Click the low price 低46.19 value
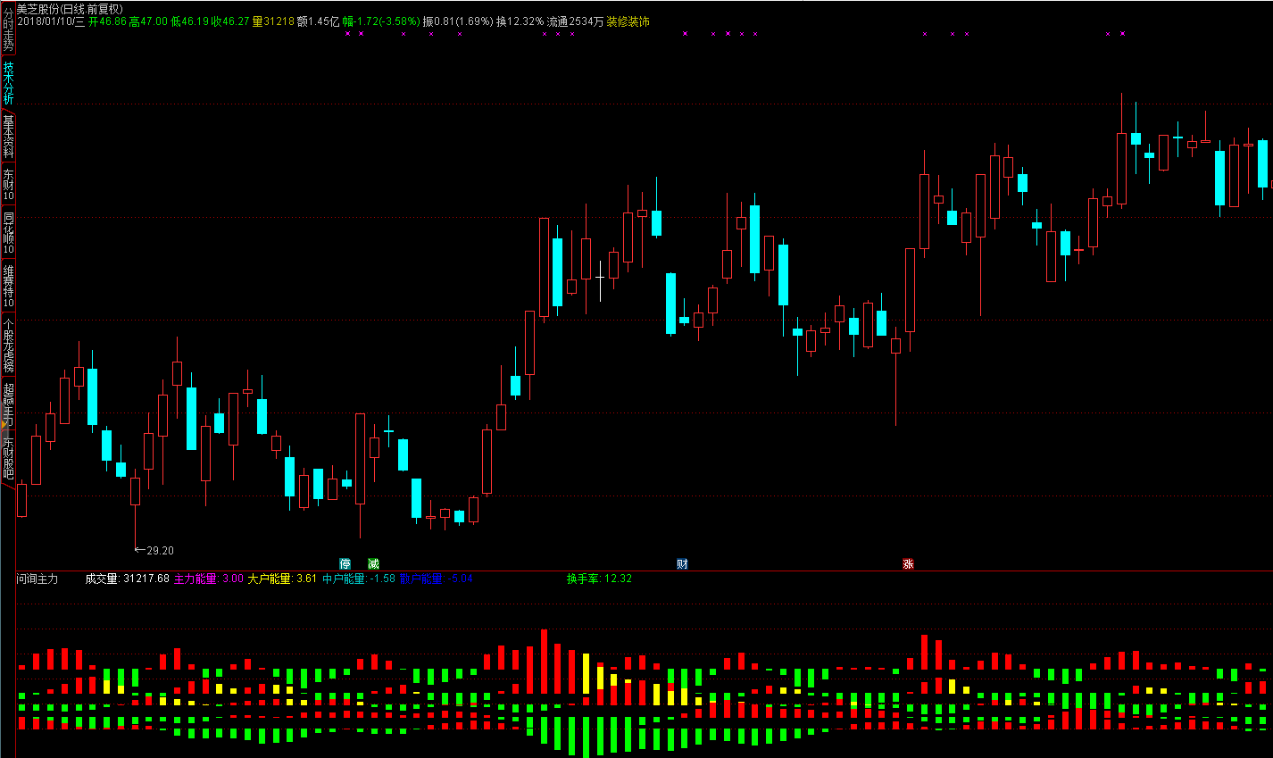 click(x=189, y=21)
